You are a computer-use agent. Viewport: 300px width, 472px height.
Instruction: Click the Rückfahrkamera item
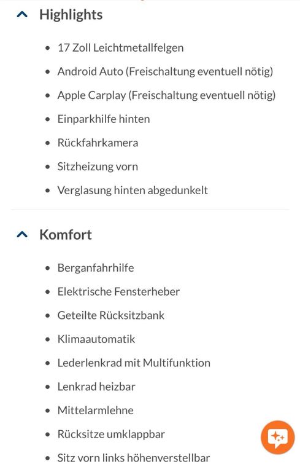(x=98, y=143)
